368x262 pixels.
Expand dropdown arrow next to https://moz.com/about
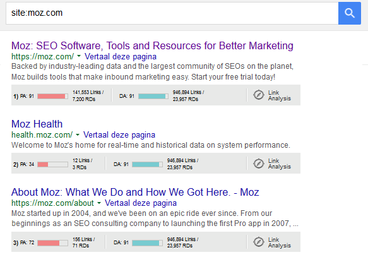coord(99,203)
